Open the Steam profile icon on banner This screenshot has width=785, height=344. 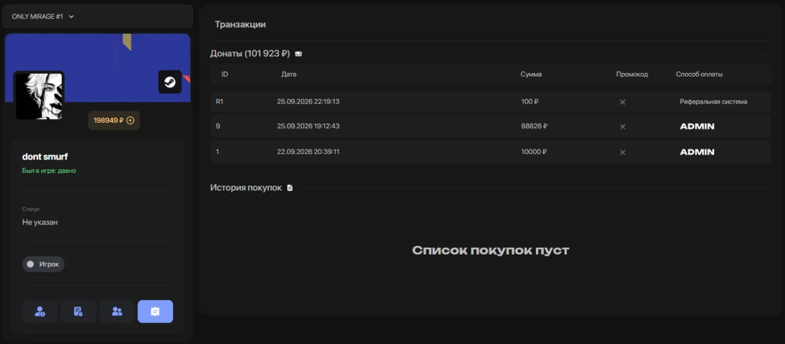pos(170,82)
